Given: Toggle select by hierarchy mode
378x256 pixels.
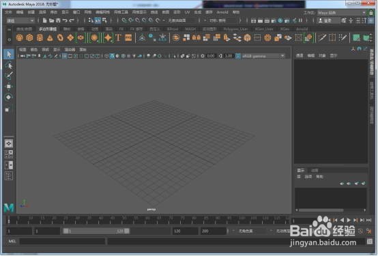Looking at the screenshot, I should point(91,20).
